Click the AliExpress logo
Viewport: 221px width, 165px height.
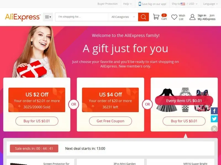(x=23, y=17)
